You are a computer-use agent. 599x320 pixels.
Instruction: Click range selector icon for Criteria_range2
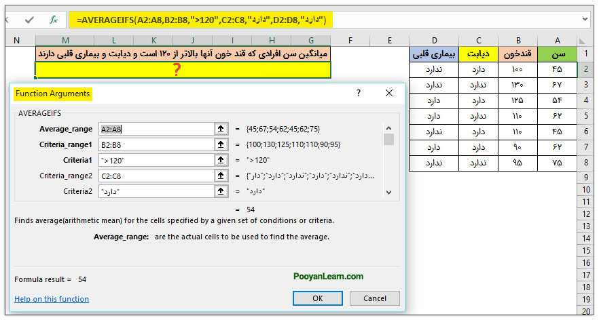(221, 176)
